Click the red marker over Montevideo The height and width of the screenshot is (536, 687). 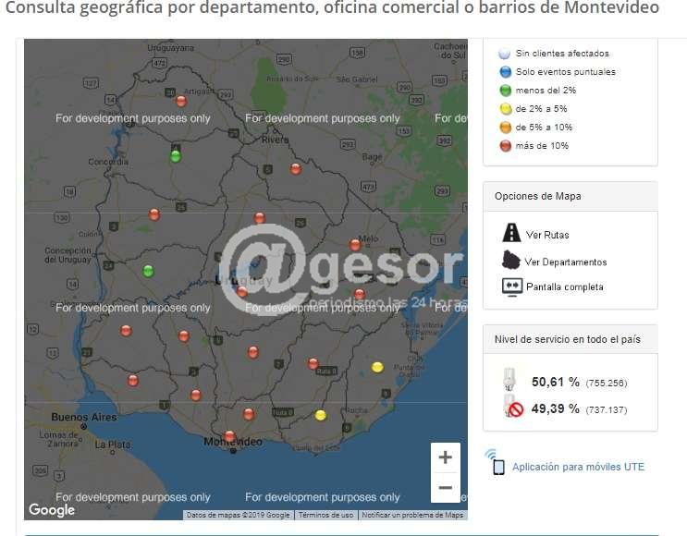(229, 436)
